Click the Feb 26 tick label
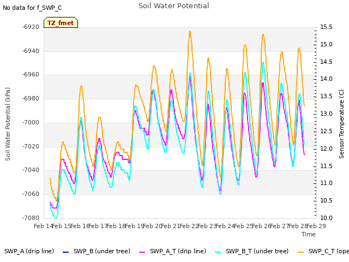Screen dimensions: 349x262 tap(262, 226)
